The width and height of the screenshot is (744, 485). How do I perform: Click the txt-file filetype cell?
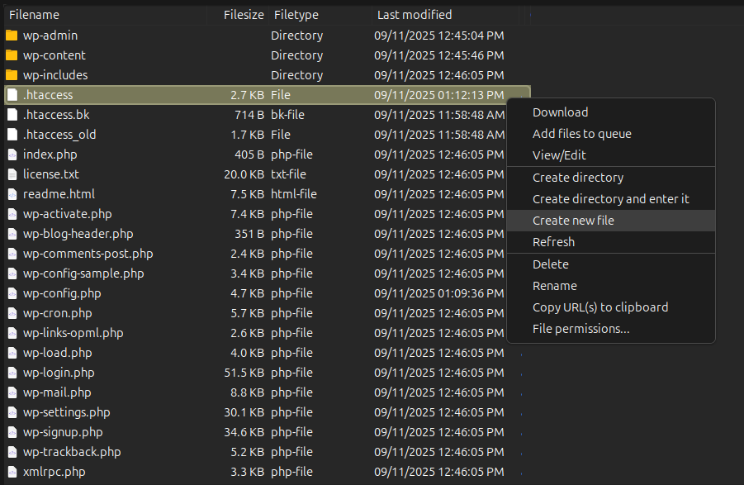pos(288,174)
